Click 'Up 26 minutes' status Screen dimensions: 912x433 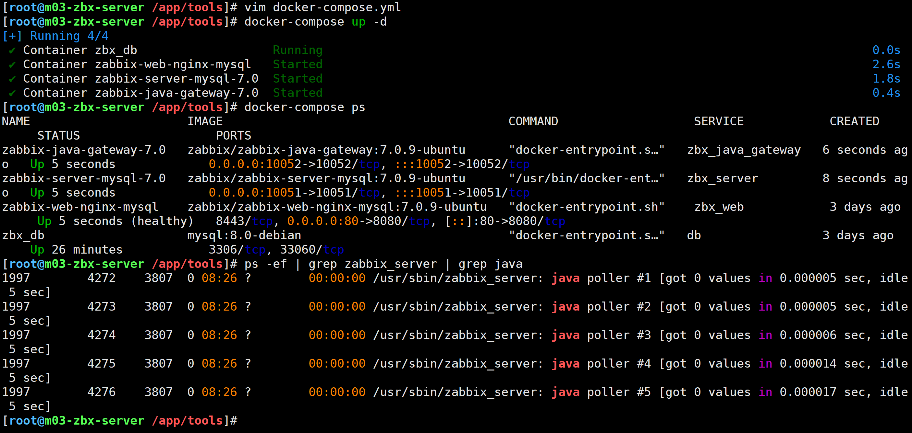[77, 250]
